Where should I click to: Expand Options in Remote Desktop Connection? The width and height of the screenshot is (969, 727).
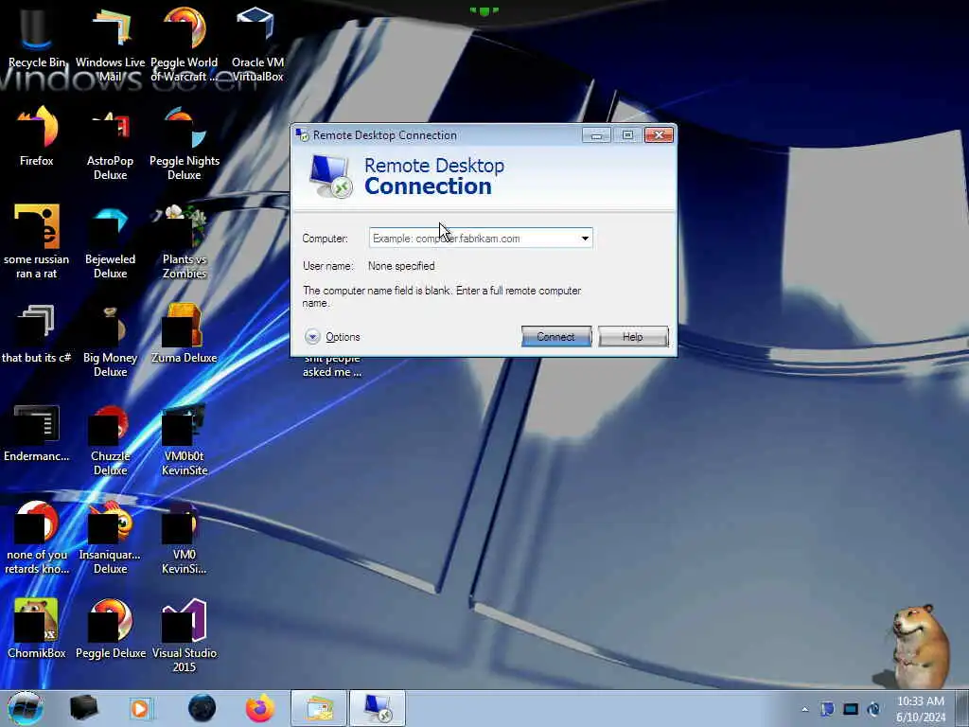click(332, 337)
